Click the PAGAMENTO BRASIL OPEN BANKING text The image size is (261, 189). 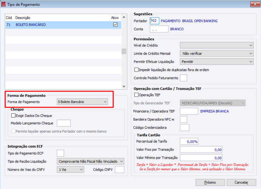click(x=189, y=21)
